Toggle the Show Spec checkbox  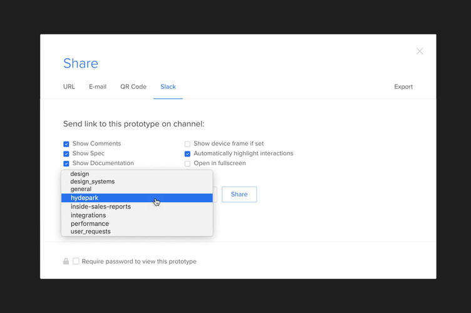pyautogui.click(x=66, y=153)
